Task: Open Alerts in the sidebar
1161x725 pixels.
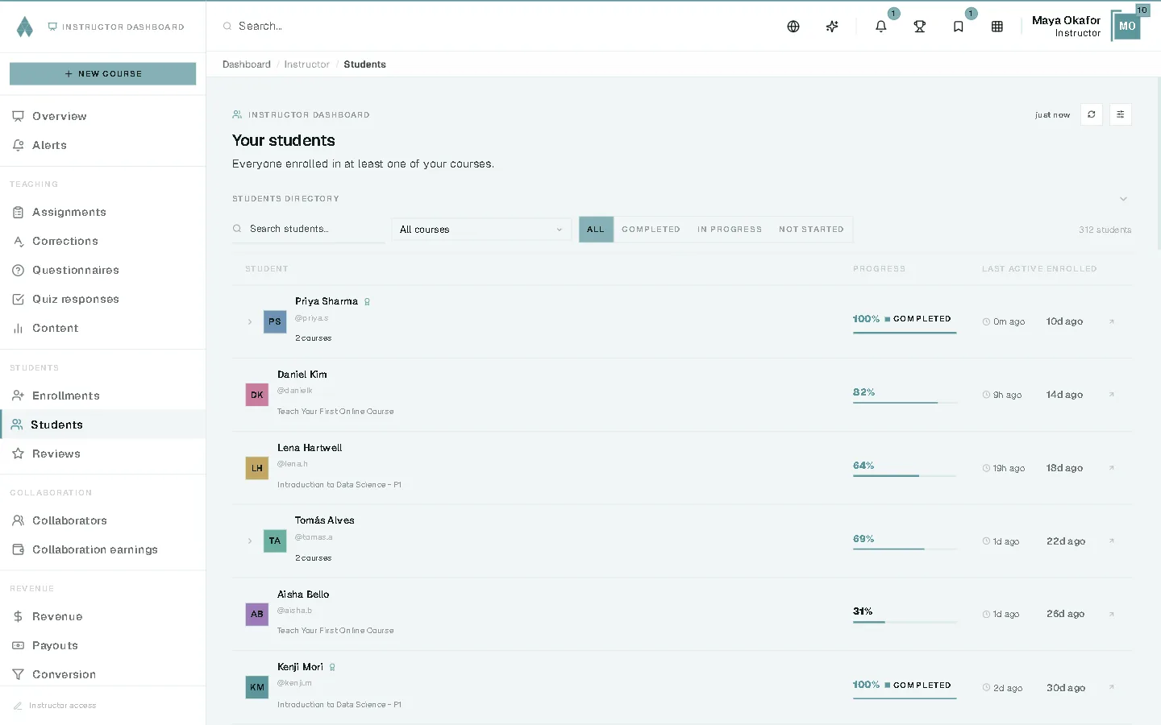Action: point(102,145)
